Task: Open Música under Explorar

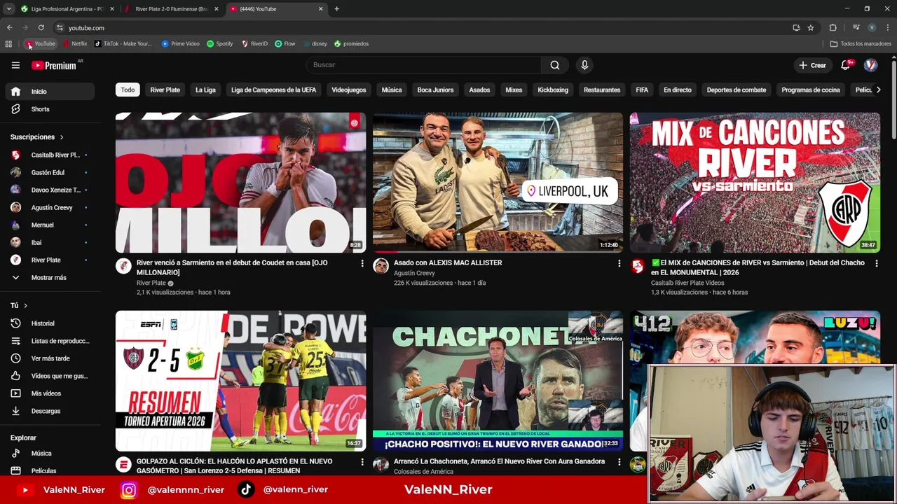Action: click(x=50, y=454)
